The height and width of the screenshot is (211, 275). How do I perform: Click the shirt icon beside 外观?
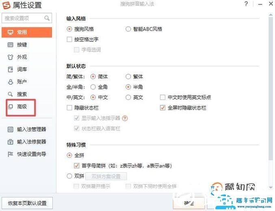(10, 57)
